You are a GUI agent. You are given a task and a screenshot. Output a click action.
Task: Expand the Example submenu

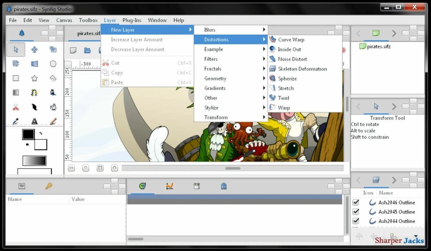point(231,49)
